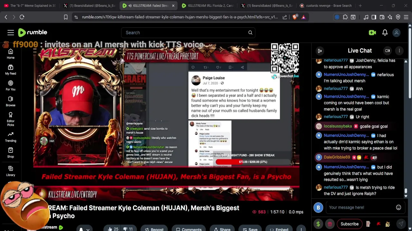Open Live Chat options kebab menu
412x231 pixels.
(x=399, y=51)
